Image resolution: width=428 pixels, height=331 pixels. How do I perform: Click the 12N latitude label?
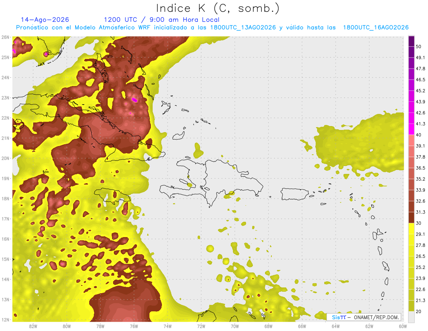click(x=5, y=320)
